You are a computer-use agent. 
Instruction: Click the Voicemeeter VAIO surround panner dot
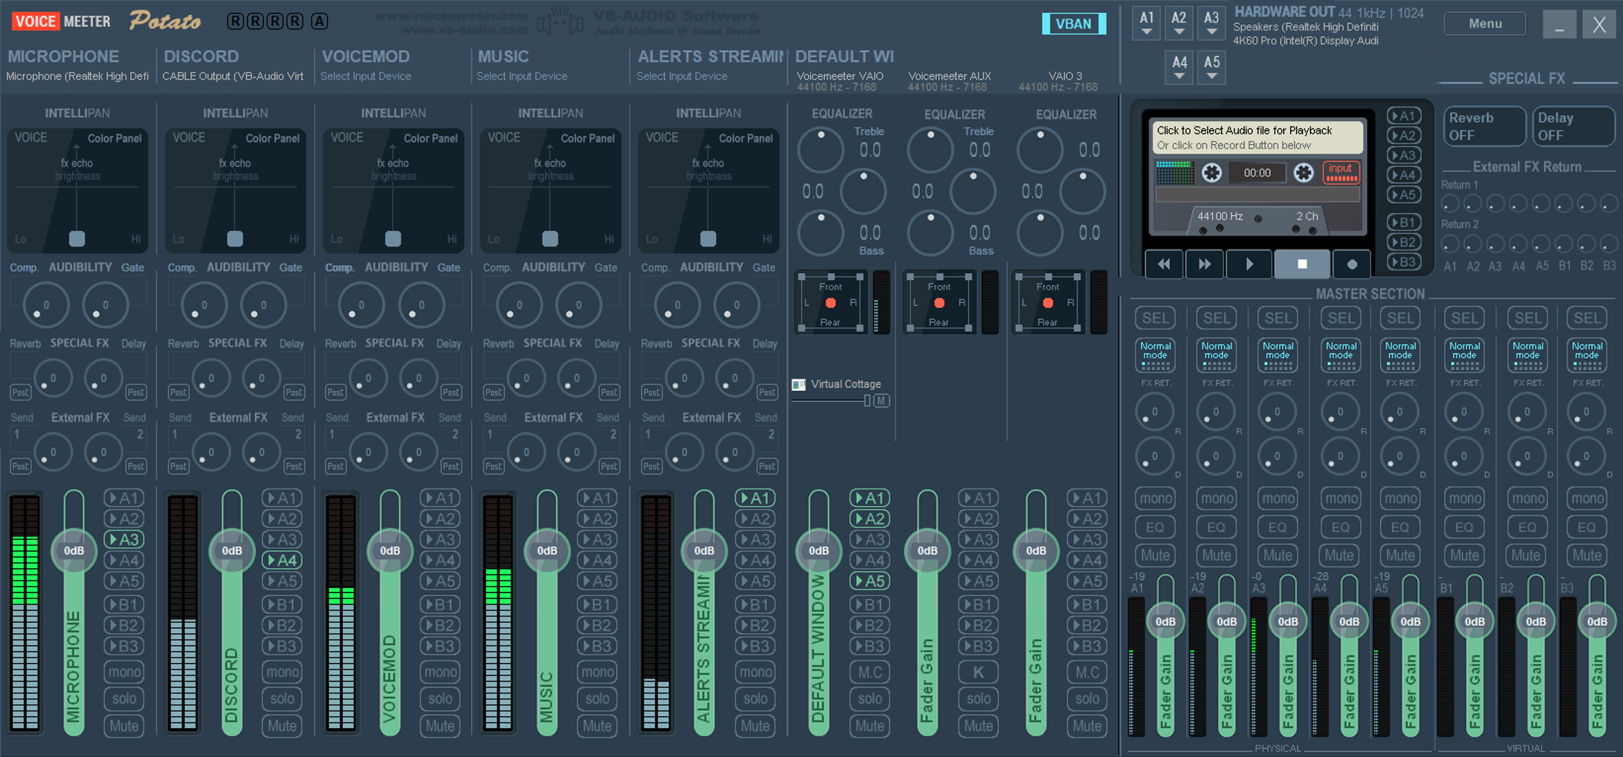point(831,303)
